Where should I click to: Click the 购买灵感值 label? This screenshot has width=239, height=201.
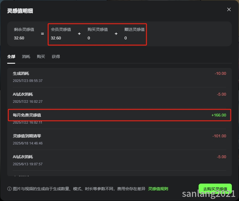[98, 29]
